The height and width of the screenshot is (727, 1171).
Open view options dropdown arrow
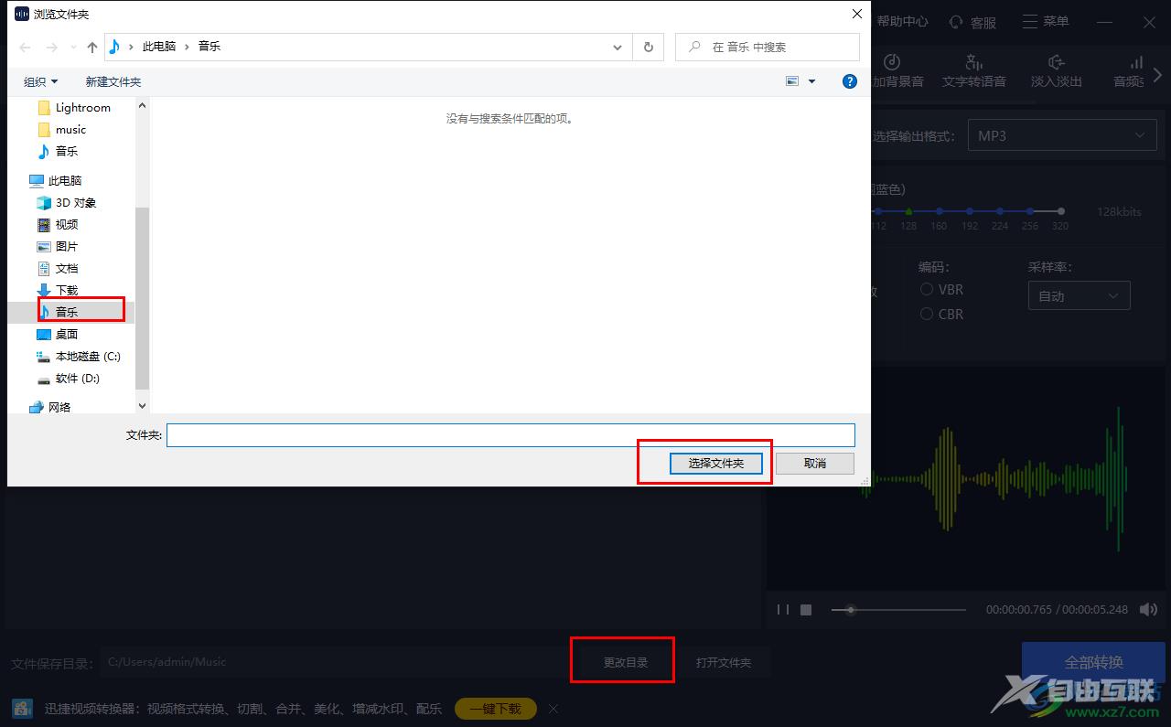811,81
